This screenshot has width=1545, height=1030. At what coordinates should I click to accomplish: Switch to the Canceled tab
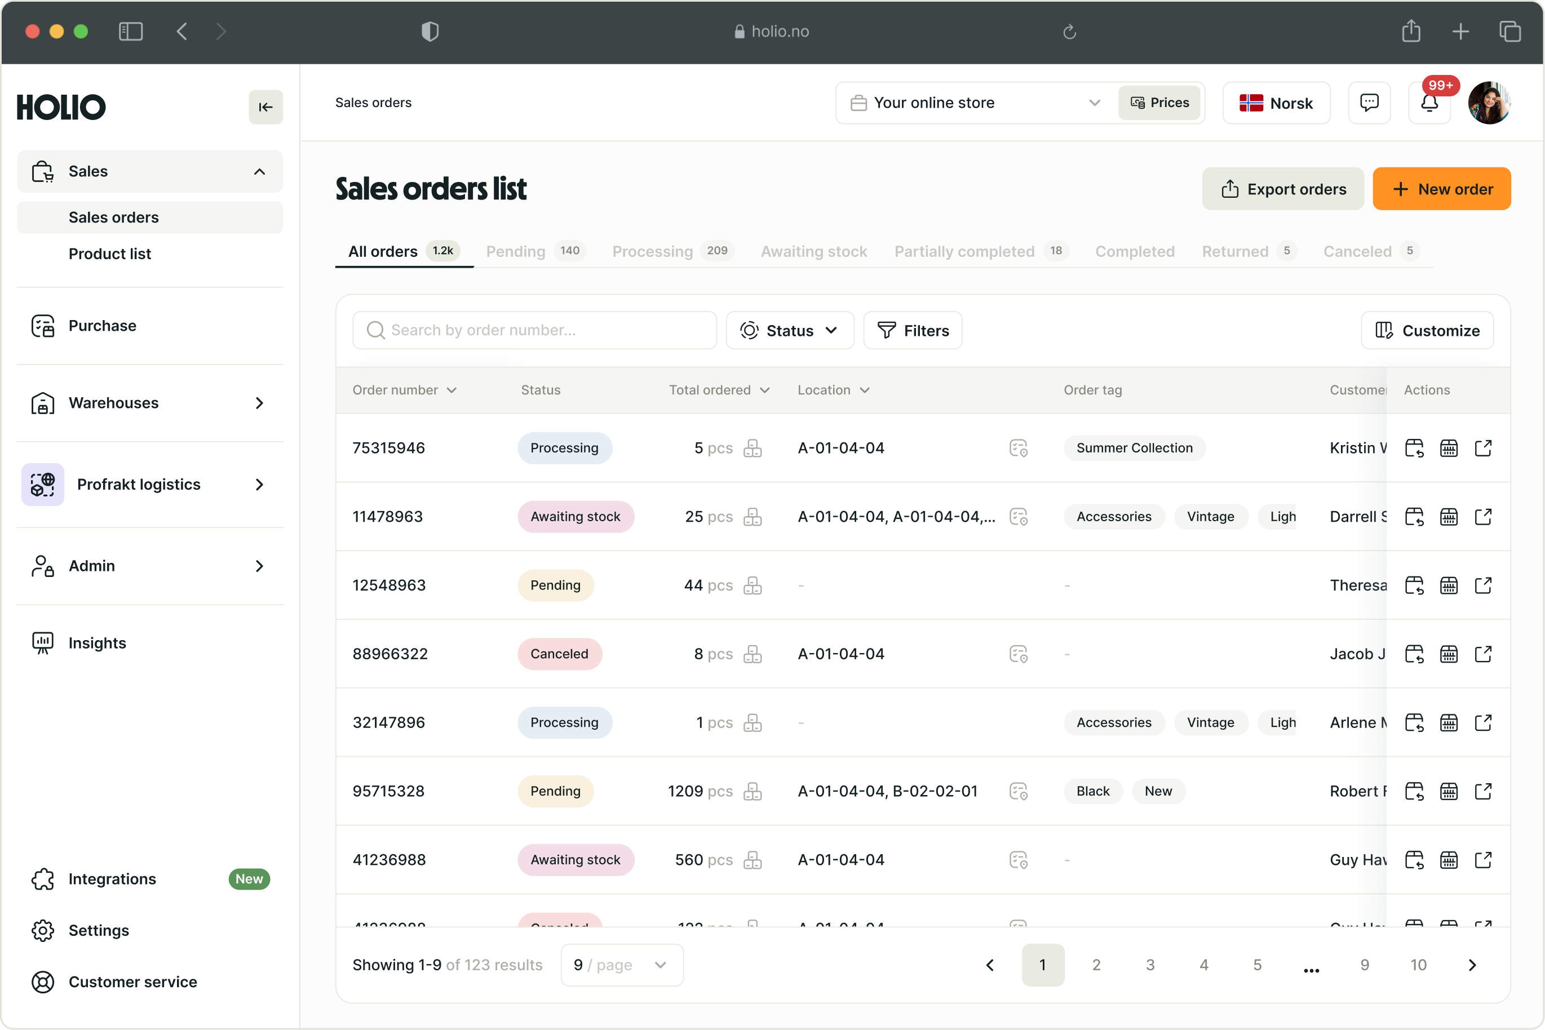[x=1371, y=252]
